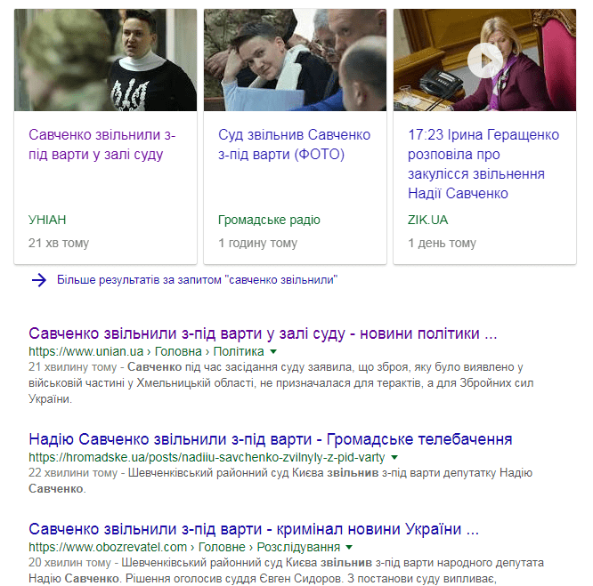Select the Політика breadcrumb under unian result
The width and height of the screenshot is (593, 586).
coord(239,351)
